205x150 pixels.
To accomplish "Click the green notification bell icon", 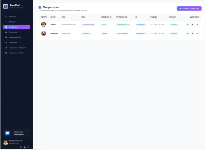I will click(x=20, y=147).
